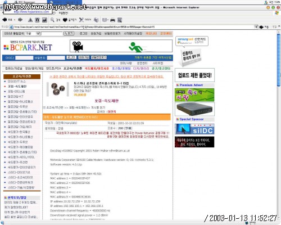The width and height of the screenshot is (281, 225).
Task: Open the 포럼-속도제한 sidebar link
Action: click(x=17, y=87)
